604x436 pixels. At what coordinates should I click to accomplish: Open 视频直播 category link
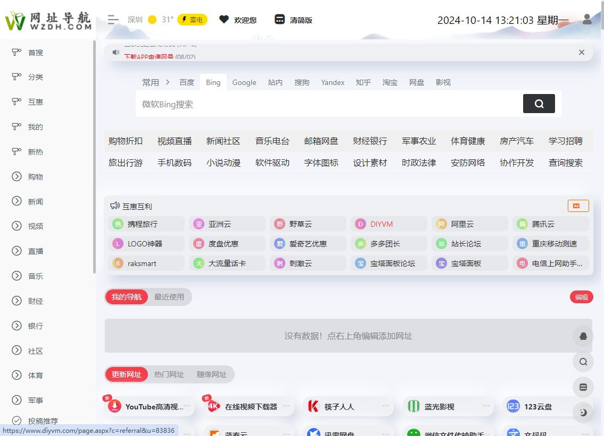click(x=175, y=141)
